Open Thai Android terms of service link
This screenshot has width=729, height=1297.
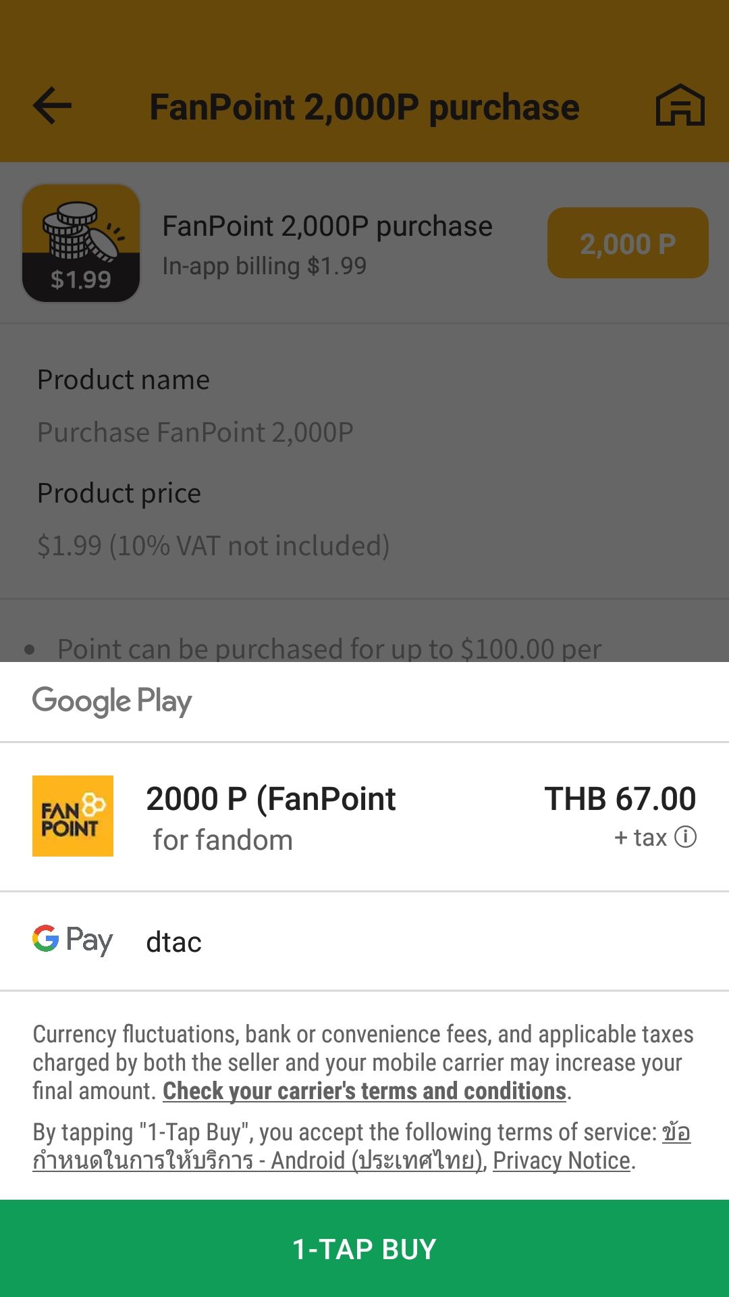(256, 1161)
